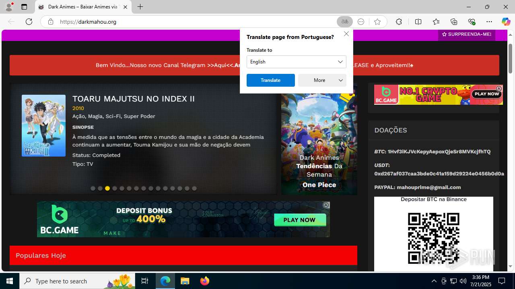Select the last slider dot

click(194, 188)
